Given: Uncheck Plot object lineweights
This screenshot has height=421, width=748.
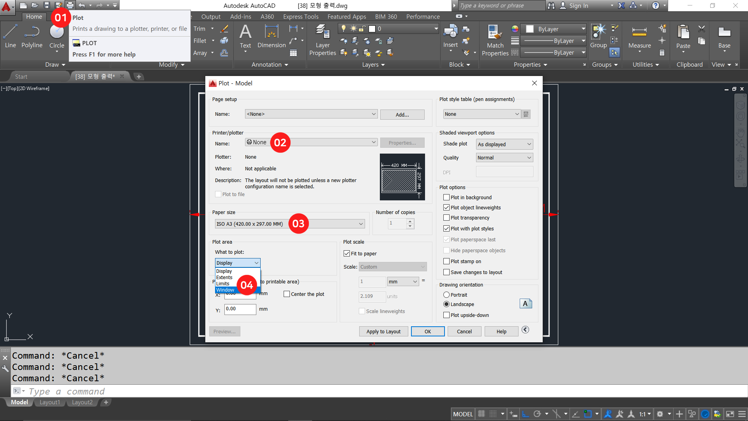Looking at the screenshot, I should point(446,208).
